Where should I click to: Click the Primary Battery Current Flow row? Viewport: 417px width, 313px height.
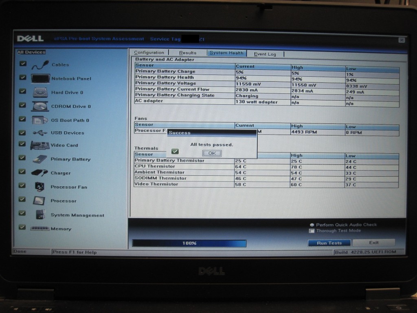267,90
